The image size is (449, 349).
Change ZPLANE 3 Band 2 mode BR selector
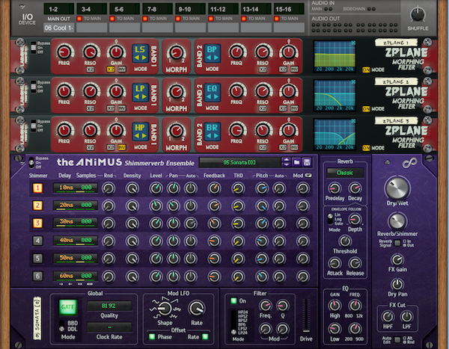tap(213, 132)
